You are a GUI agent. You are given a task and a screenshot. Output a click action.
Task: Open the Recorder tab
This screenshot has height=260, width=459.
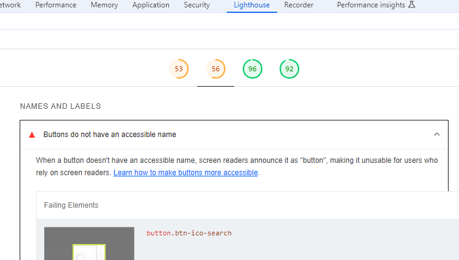pos(299,5)
